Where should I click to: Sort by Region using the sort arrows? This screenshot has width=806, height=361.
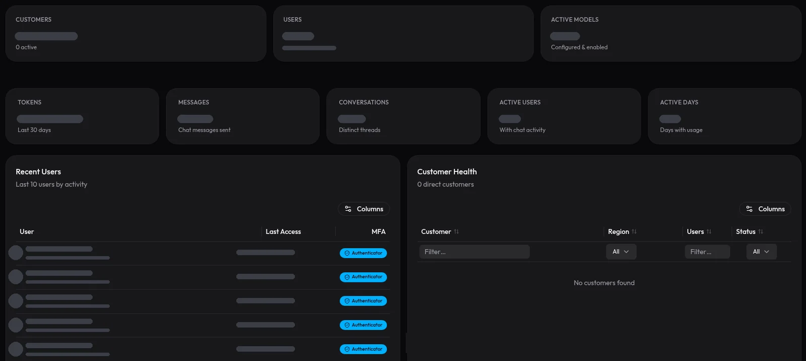coord(634,231)
